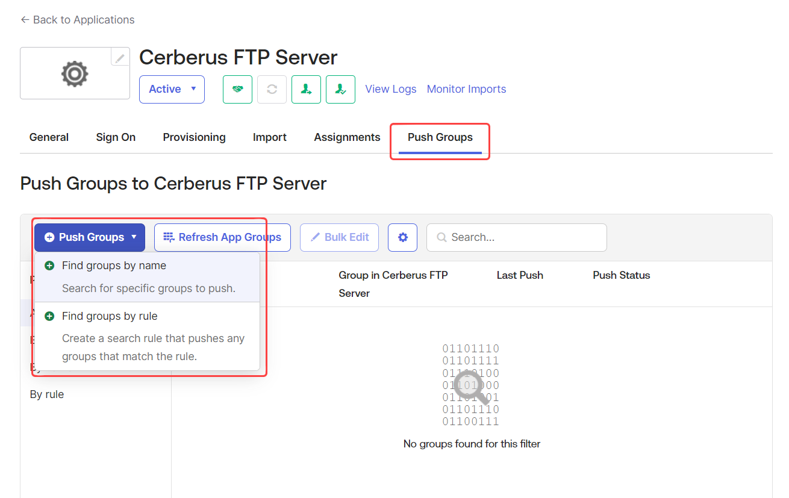Choose Find groups by name menu item
Image resolution: width=789 pixels, height=498 pixels.
[x=148, y=277]
